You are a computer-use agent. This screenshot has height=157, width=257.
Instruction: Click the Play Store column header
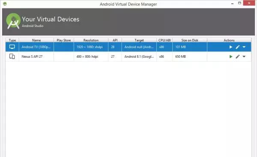click(x=64, y=40)
